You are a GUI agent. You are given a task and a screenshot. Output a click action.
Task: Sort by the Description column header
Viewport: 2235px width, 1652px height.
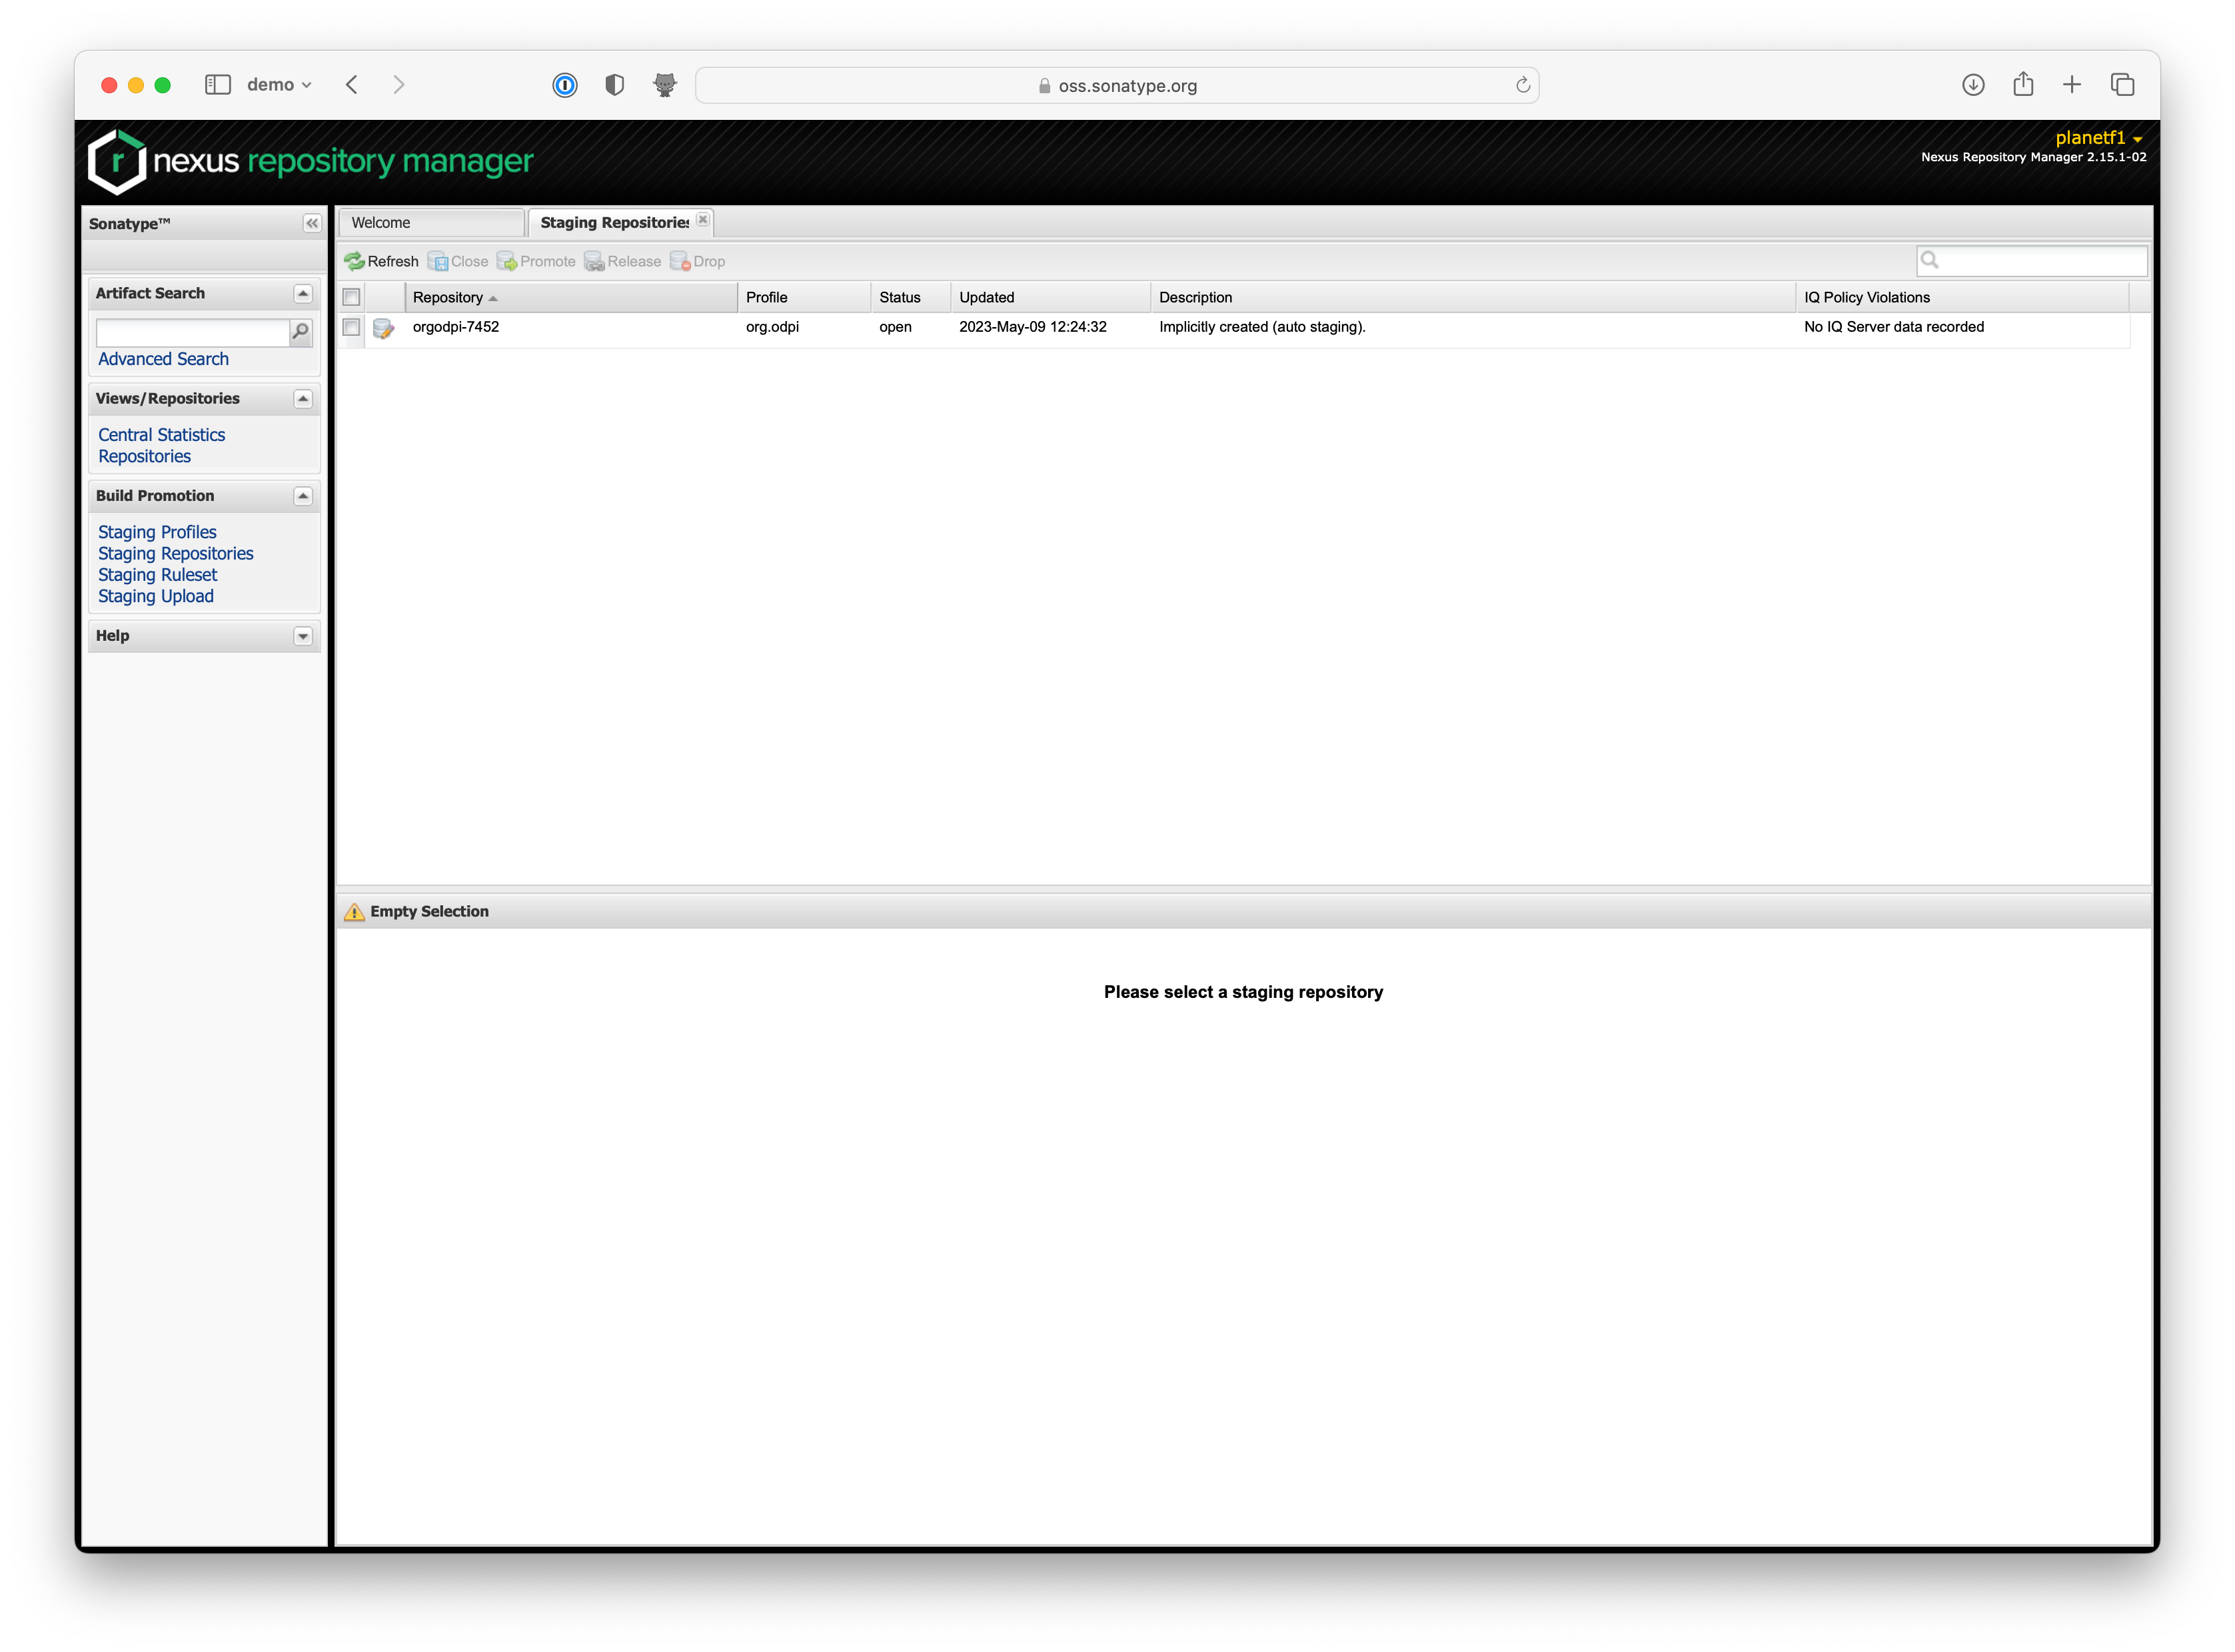[x=1473, y=297]
